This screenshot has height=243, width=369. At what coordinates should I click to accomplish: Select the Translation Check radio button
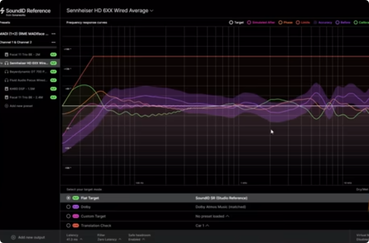68,226
